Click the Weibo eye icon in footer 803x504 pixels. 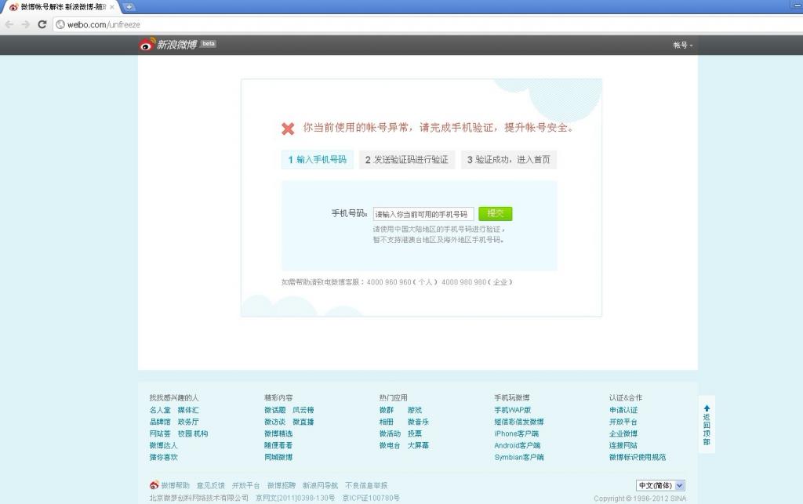154,485
